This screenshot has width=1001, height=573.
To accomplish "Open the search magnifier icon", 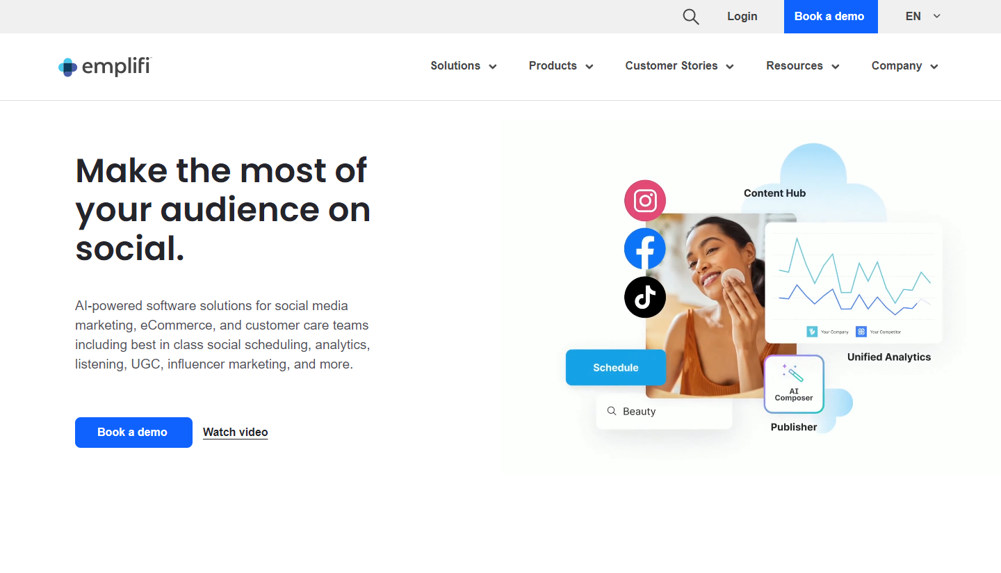I will tap(690, 17).
